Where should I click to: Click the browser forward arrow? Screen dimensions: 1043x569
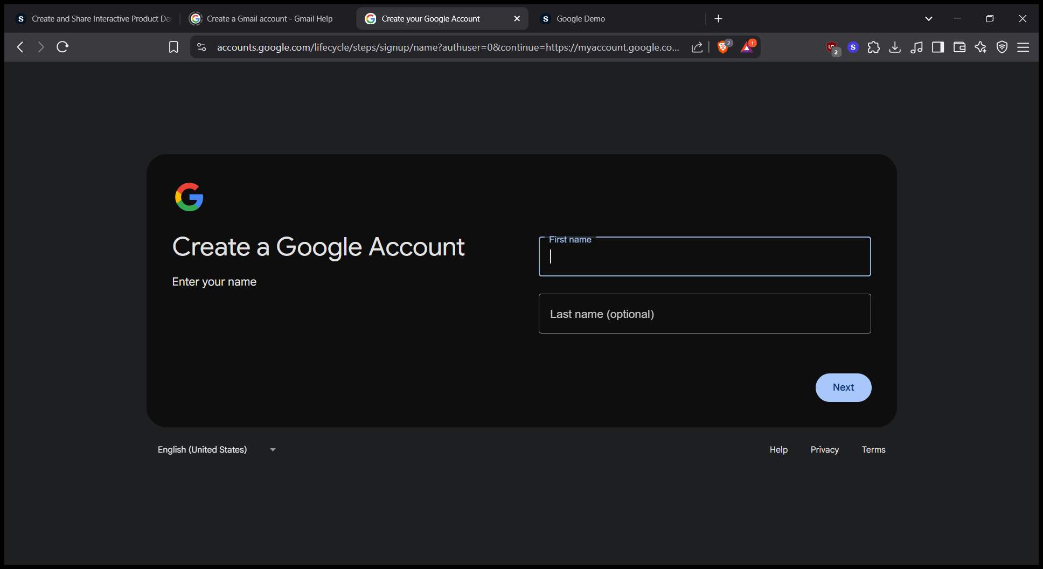click(x=41, y=47)
